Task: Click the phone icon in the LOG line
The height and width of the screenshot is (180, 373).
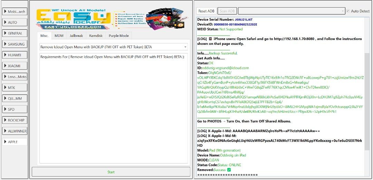Action: [210, 39]
